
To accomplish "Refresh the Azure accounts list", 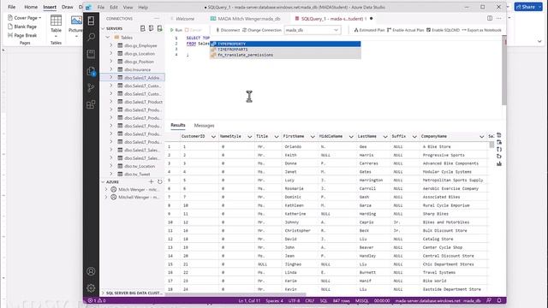I will pos(160,181).
